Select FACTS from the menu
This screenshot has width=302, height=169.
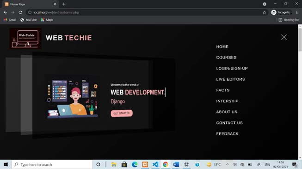click(223, 90)
